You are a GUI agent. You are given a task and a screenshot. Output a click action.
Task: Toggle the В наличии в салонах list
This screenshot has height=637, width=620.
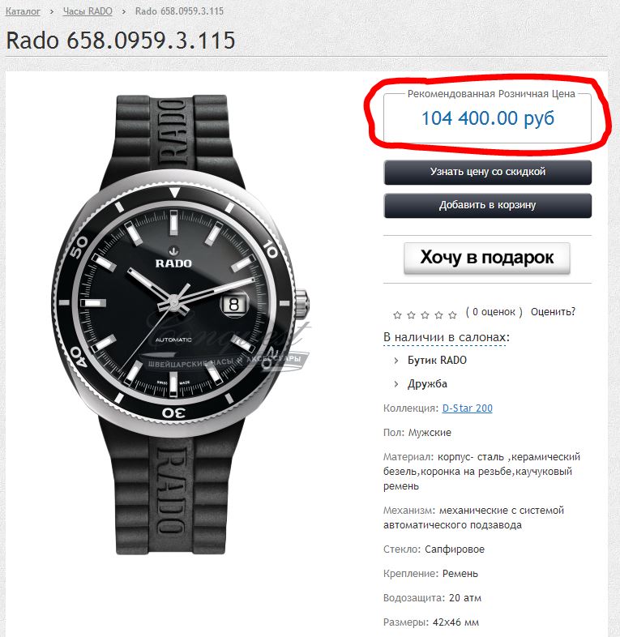pos(446,337)
